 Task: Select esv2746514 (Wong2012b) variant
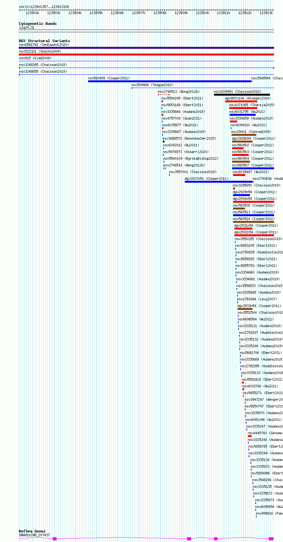point(184,165)
